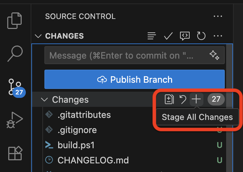Click the commit checkmark icon
This screenshot has height=172, width=243.
click(x=168, y=36)
